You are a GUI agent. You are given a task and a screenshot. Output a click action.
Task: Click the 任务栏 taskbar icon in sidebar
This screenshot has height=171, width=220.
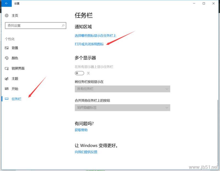(x=7, y=99)
